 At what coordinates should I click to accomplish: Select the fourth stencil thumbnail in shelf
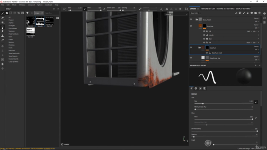click(30, 32)
